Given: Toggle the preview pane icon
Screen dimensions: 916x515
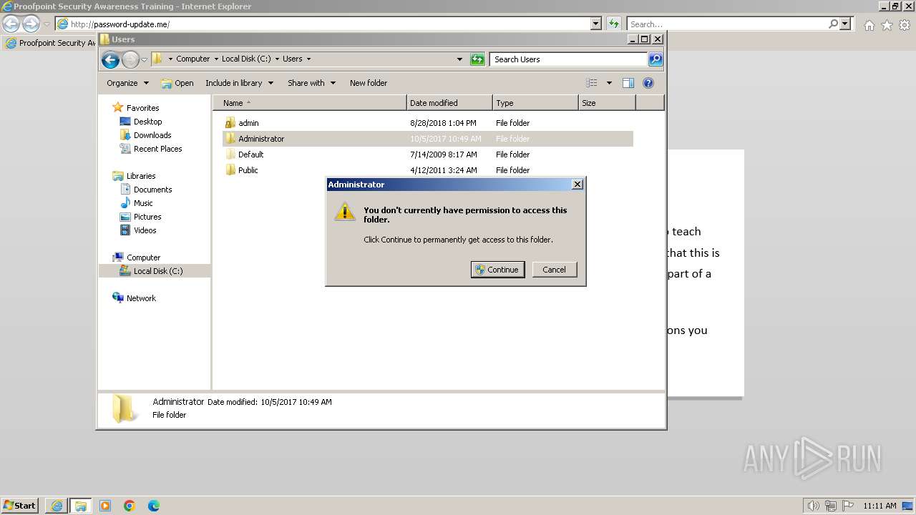Looking at the screenshot, I should 628,83.
